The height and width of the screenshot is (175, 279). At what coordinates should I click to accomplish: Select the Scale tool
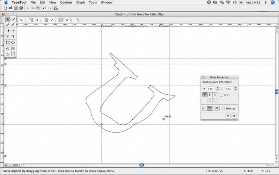pyautogui.click(x=13, y=49)
